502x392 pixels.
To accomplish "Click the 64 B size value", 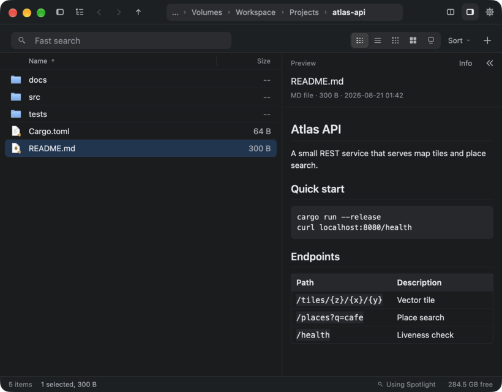I will [x=262, y=131].
